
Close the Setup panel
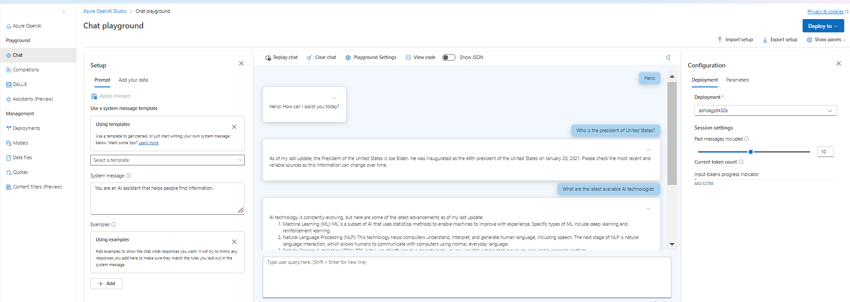[x=241, y=63]
